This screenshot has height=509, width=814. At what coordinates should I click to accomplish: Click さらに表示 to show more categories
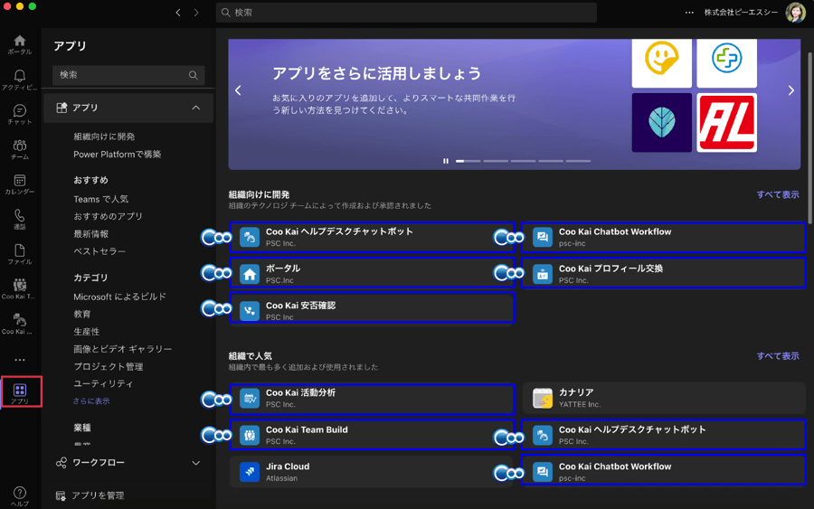[x=91, y=401]
